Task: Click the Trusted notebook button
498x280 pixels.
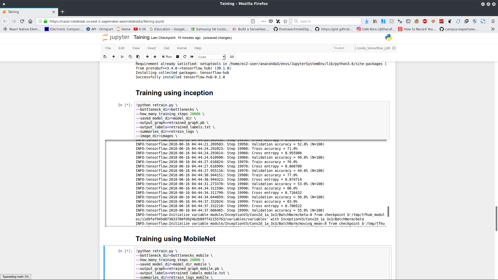Action: click(338, 48)
